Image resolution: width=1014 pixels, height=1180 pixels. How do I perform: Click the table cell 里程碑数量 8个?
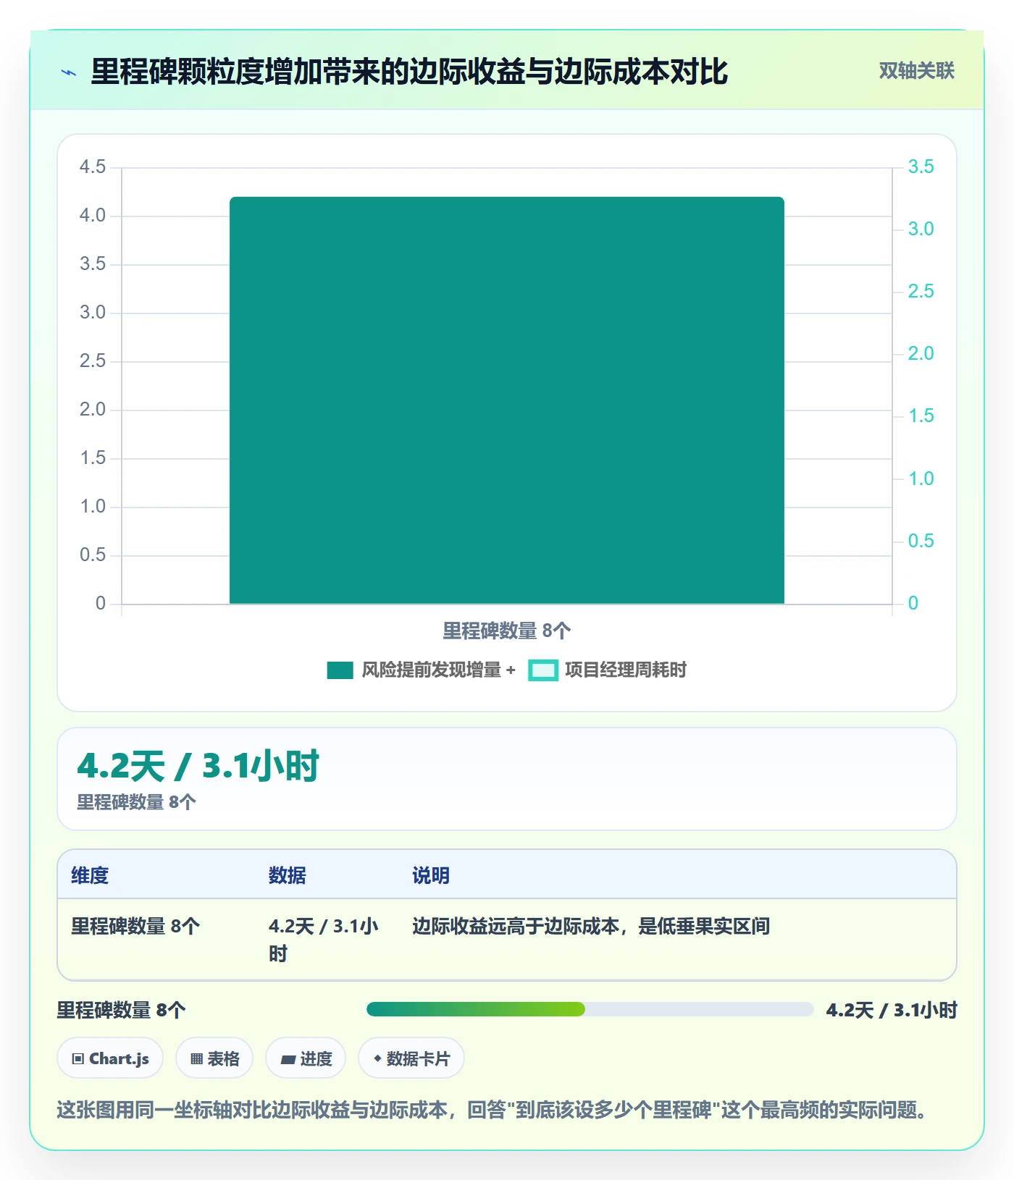135,926
